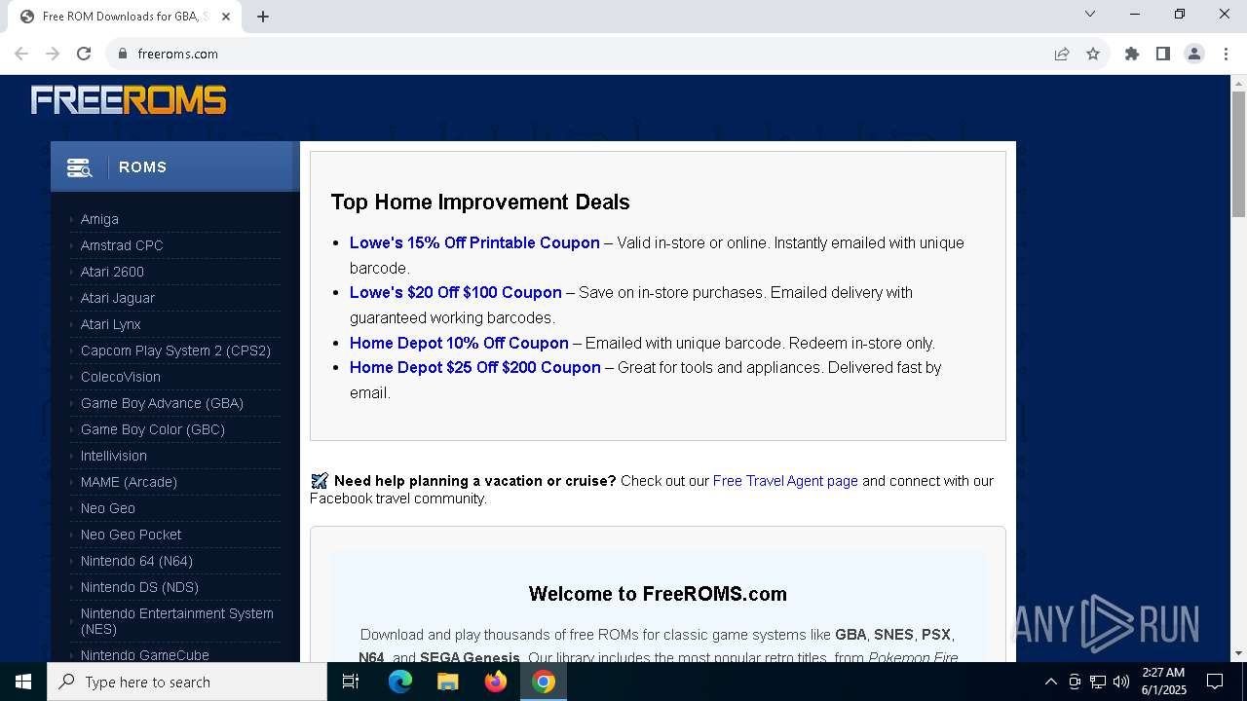Open the Amstrad CPC category
Image resolution: width=1247 pixels, height=701 pixels.
pos(122,245)
